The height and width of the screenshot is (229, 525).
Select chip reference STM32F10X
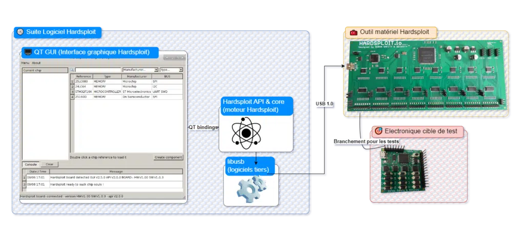coord(84,91)
